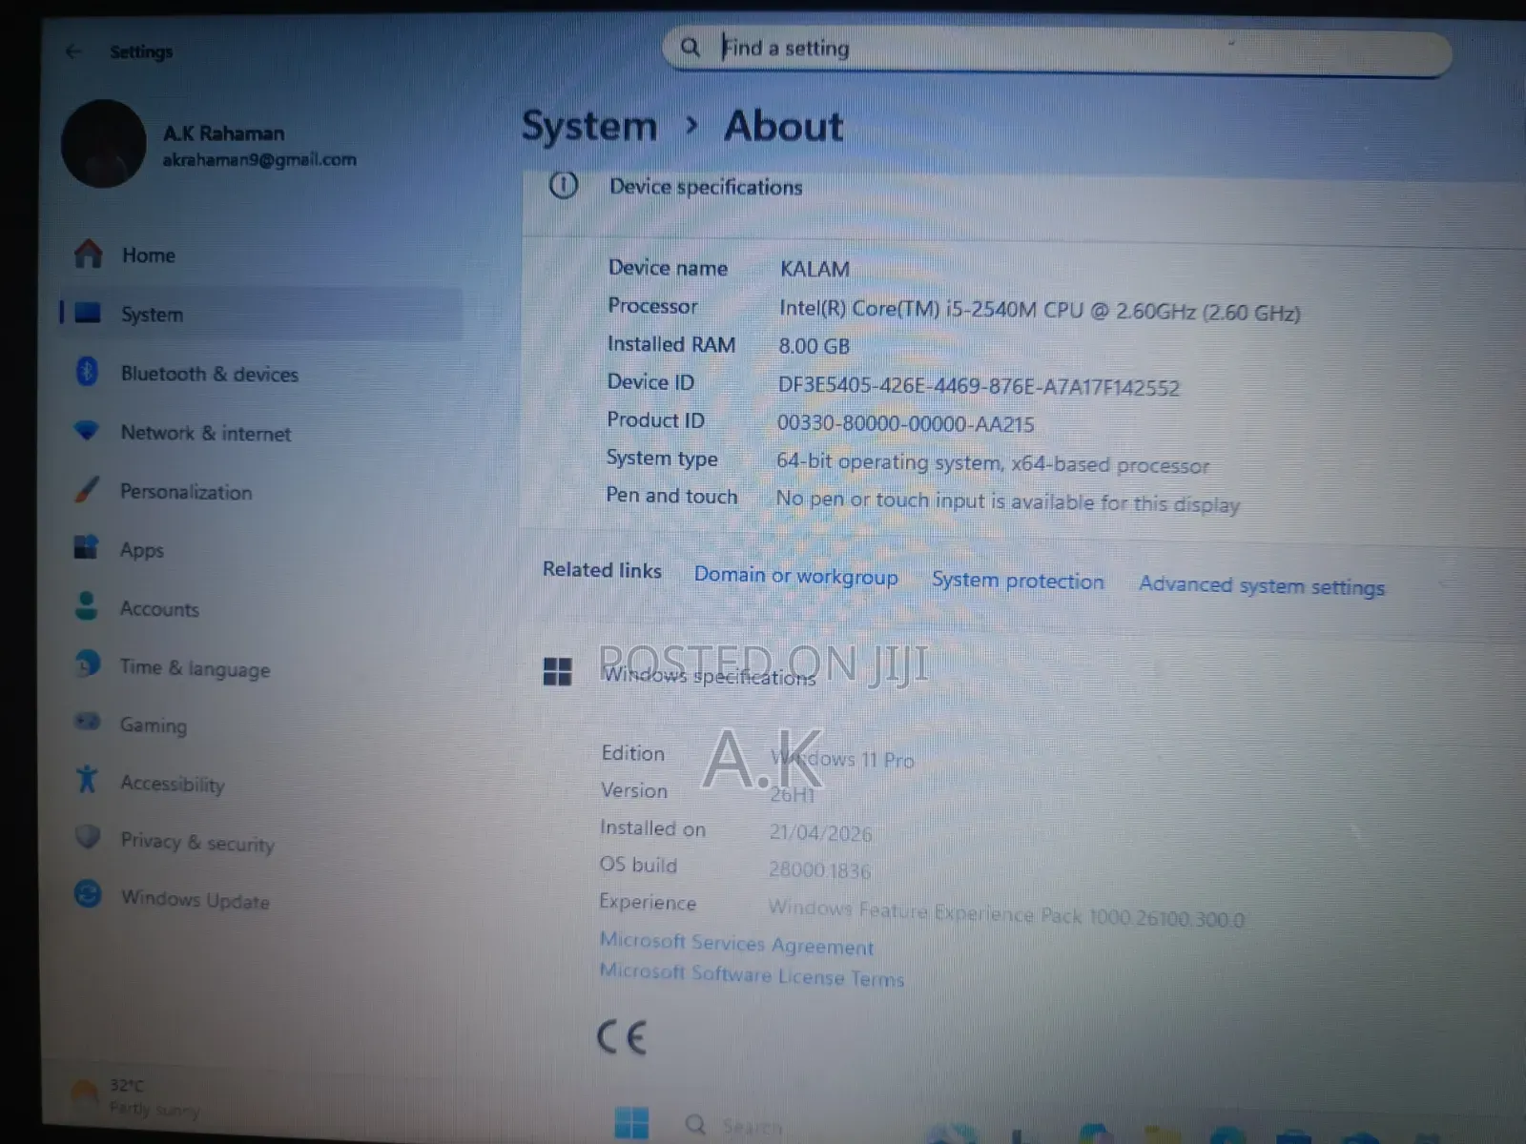The image size is (1526, 1144).
Task: Select the Device ID value DF3E5405-426E
Action: point(979,386)
